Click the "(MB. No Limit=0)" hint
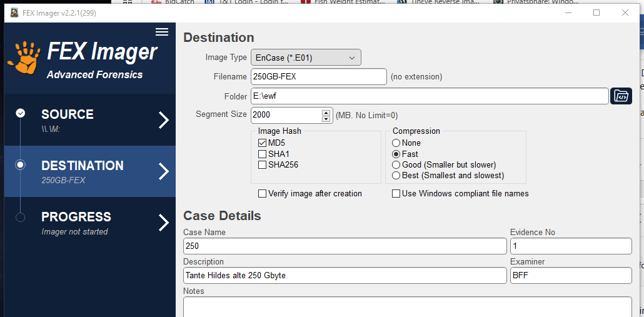The image size is (644, 317). coord(367,116)
